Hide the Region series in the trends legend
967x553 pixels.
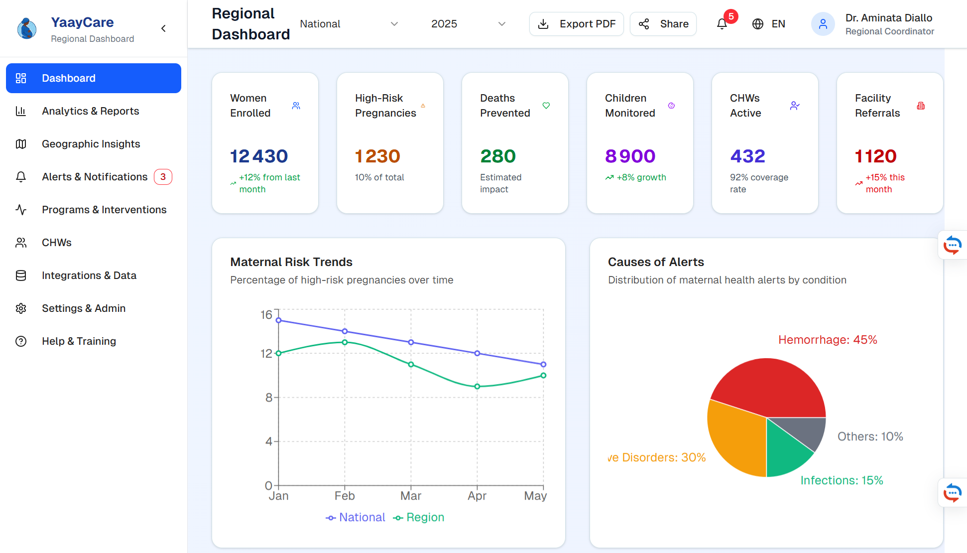[419, 517]
